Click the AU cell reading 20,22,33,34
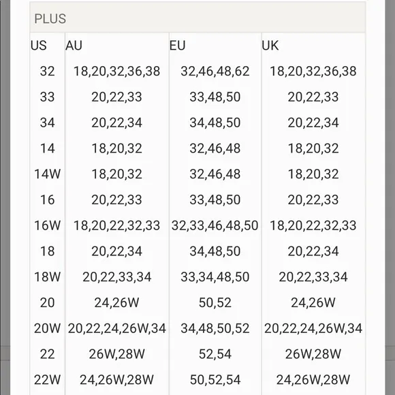This screenshot has width=395, height=395. (x=116, y=277)
